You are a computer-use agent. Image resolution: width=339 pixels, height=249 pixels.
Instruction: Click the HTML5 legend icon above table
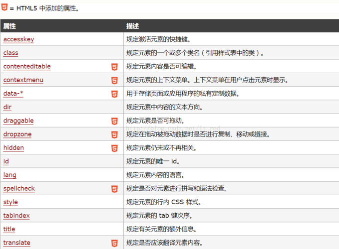4,8
